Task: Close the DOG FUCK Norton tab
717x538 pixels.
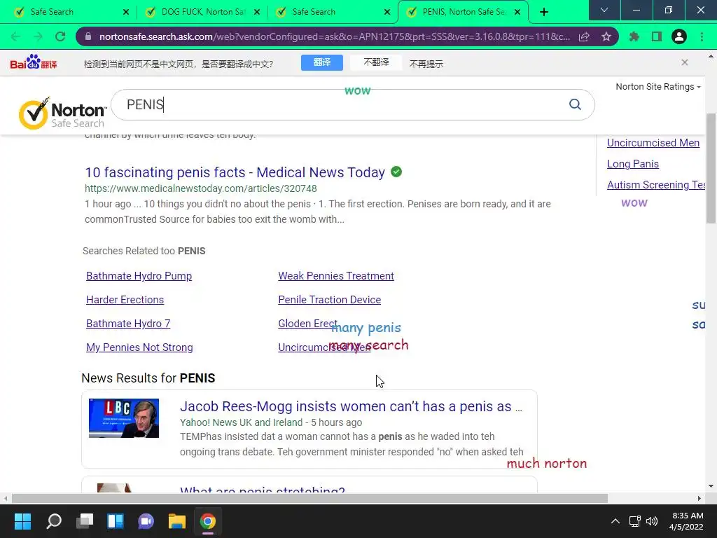Action: pyautogui.click(x=257, y=12)
